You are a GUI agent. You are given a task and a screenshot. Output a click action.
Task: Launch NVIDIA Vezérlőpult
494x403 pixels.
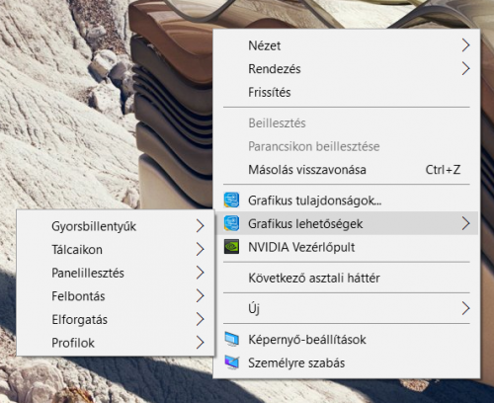tap(347, 247)
